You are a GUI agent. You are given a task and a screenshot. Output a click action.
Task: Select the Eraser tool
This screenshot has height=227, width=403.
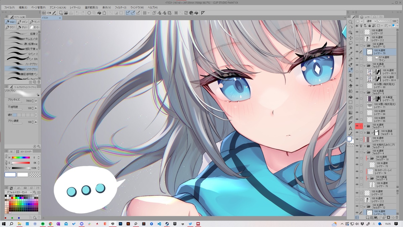(351, 86)
